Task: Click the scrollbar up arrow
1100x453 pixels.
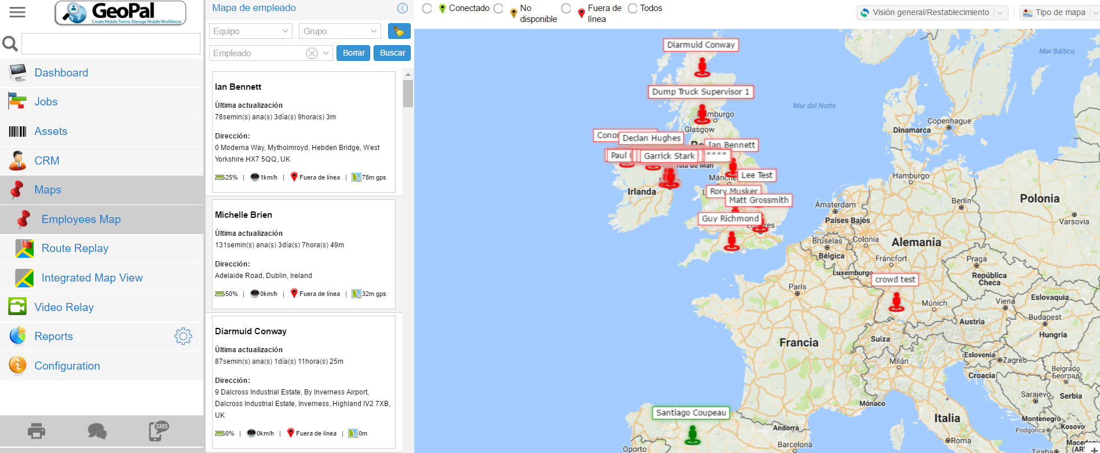Action: (x=408, y=75)
